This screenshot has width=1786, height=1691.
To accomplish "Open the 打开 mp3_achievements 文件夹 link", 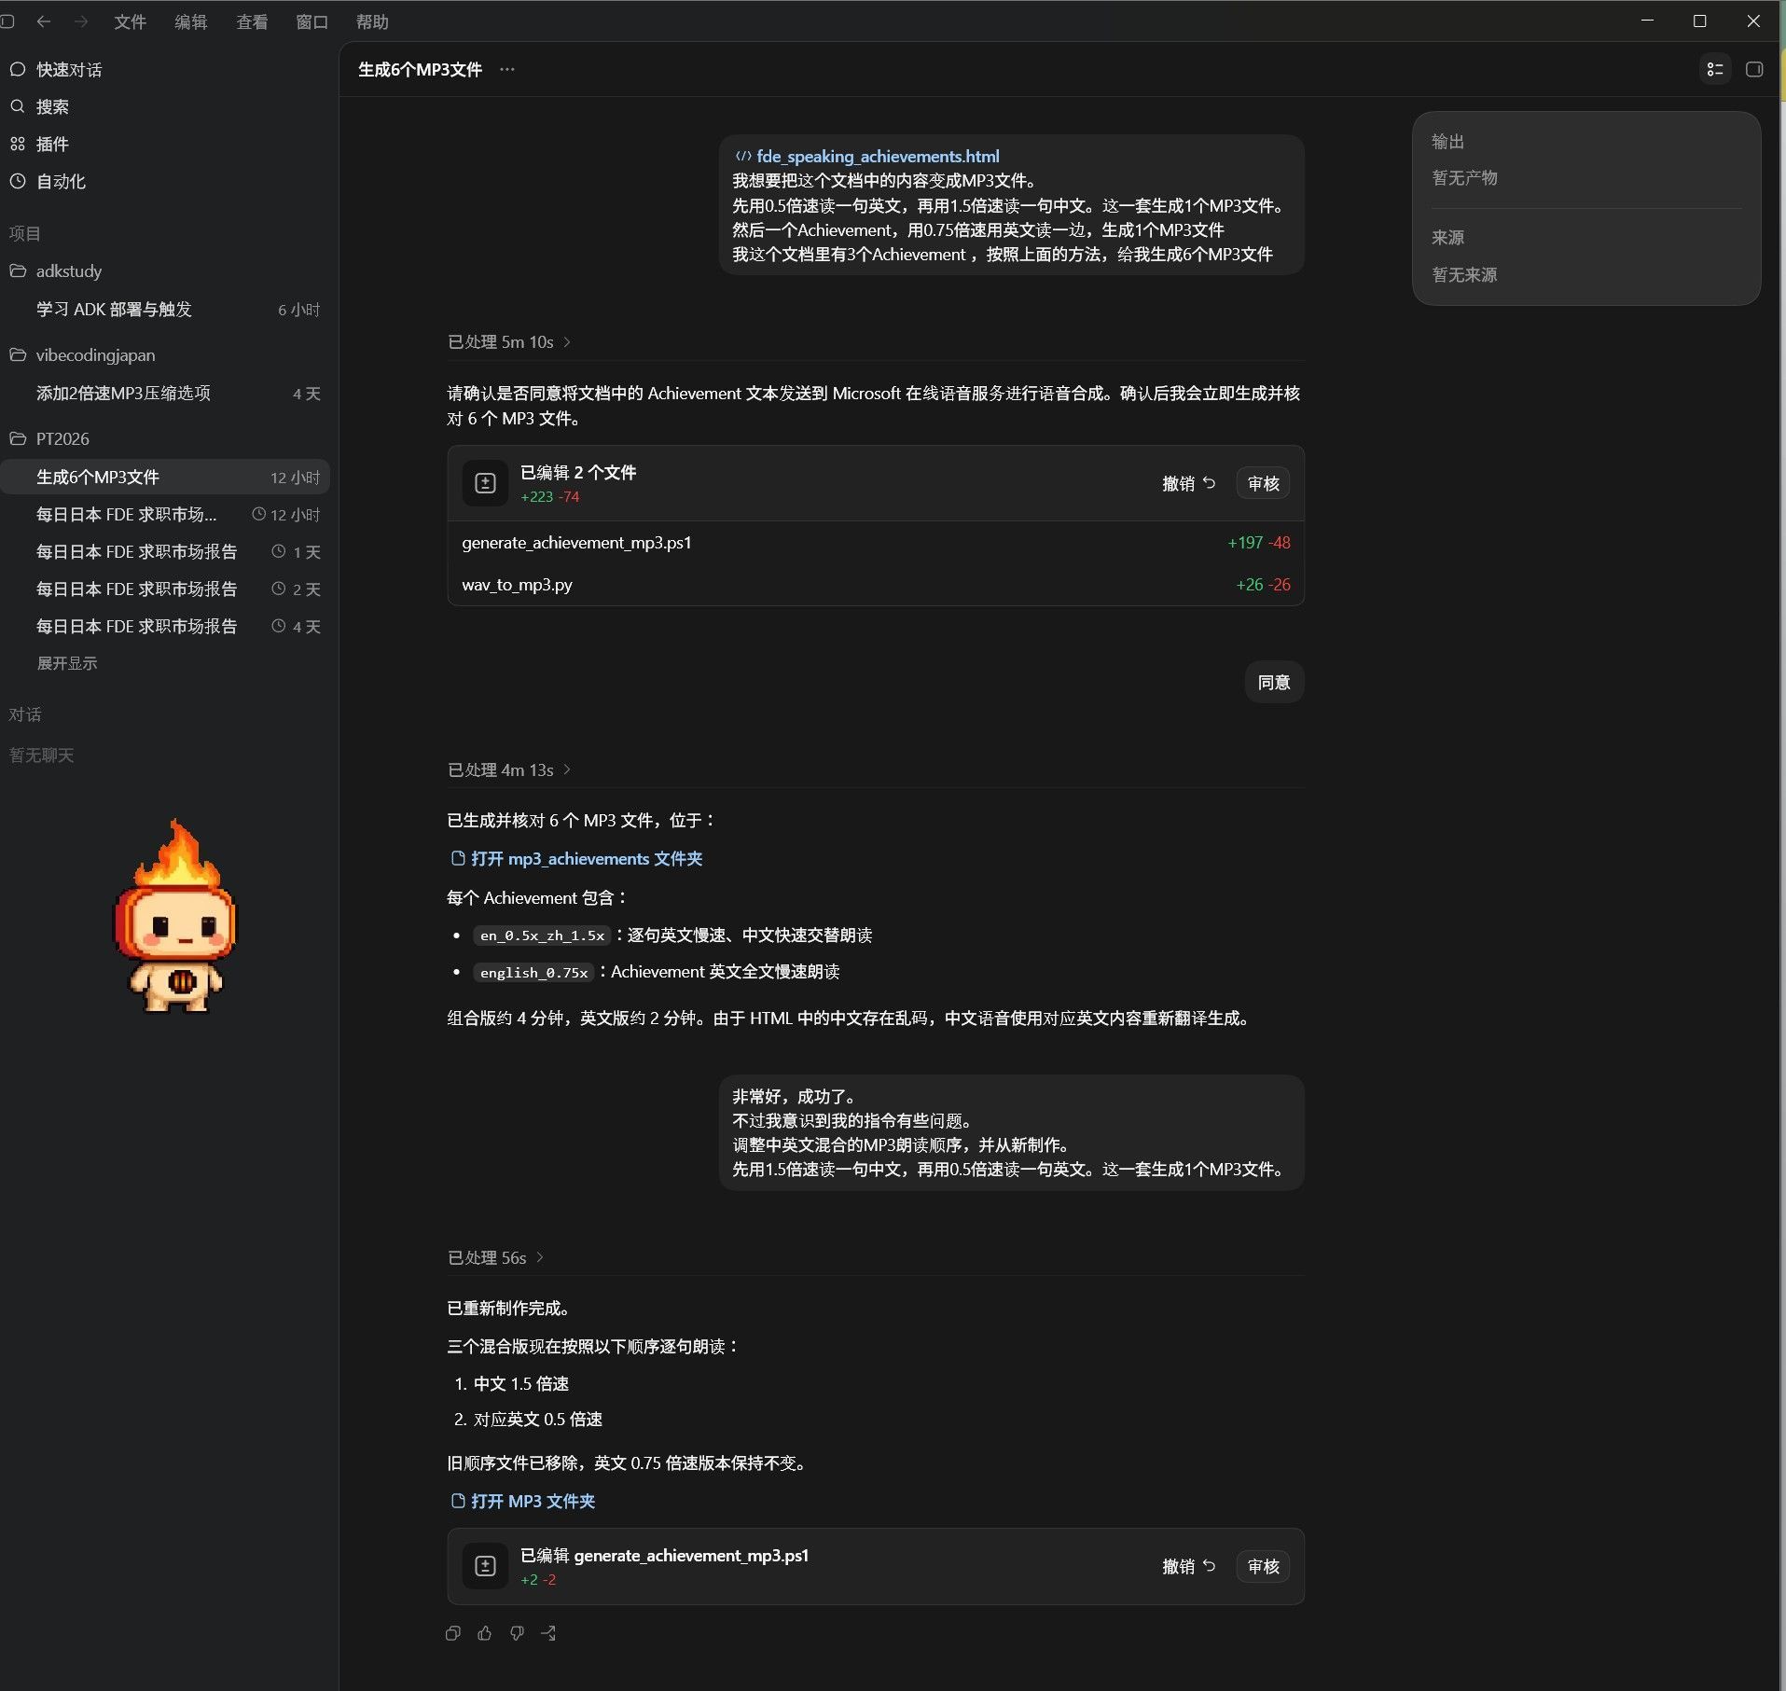I will click(x=576, y=859).
